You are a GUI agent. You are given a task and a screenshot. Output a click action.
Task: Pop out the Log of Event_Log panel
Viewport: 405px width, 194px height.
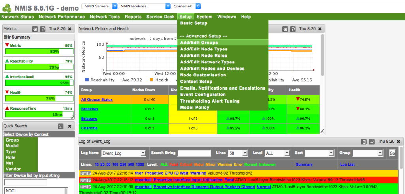(364, 142)
